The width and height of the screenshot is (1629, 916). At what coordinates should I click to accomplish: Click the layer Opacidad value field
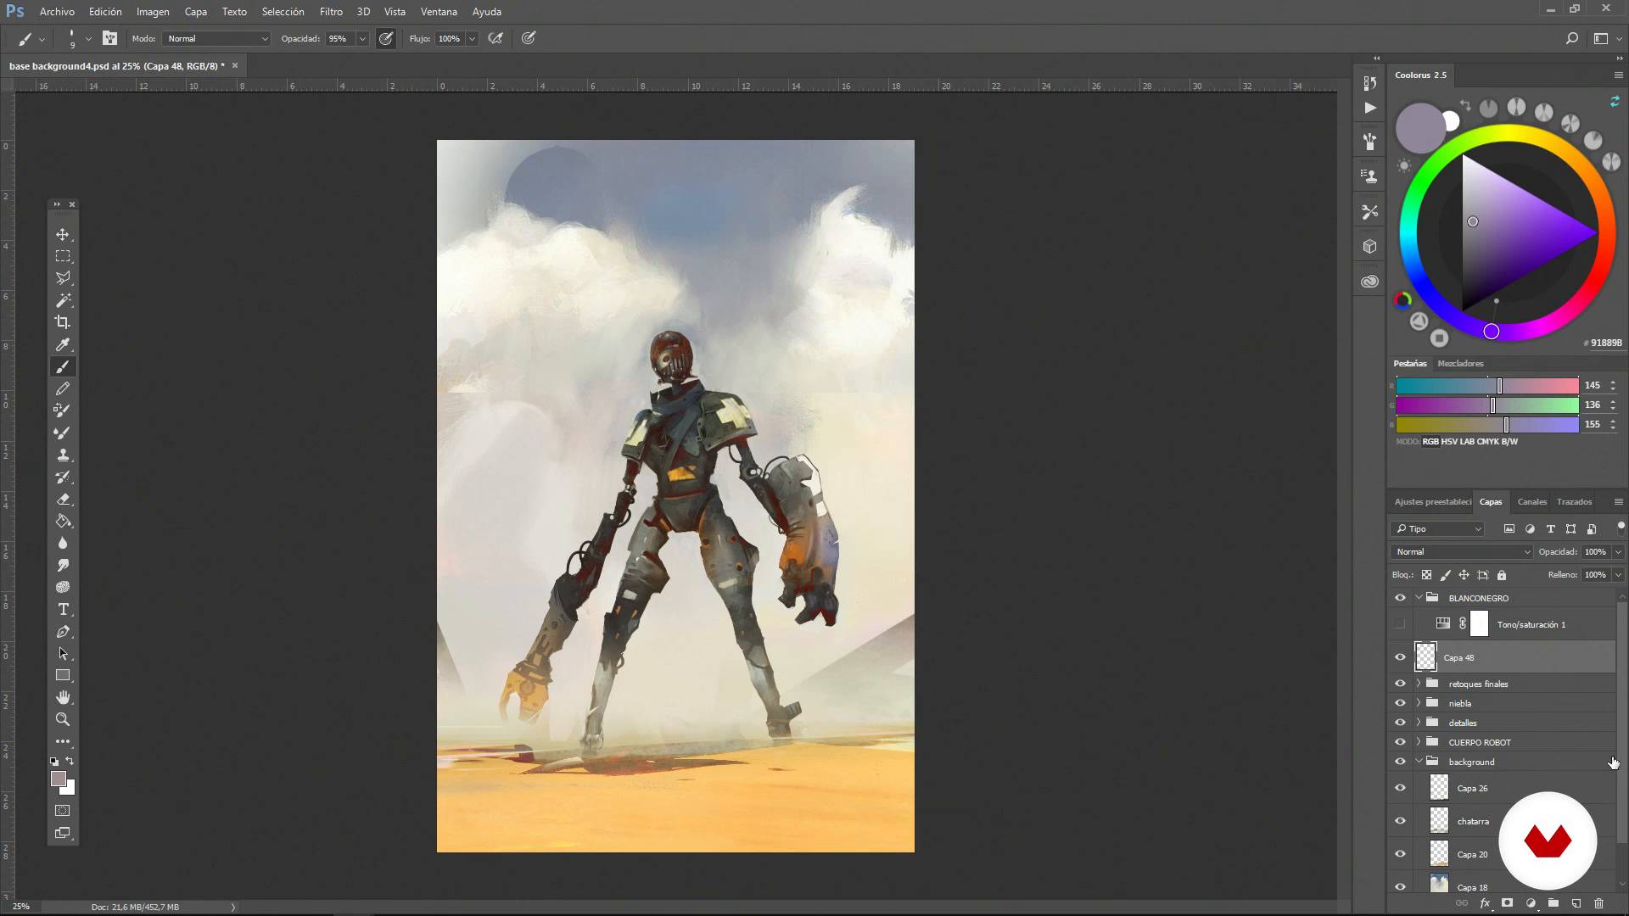(1595, 551)
